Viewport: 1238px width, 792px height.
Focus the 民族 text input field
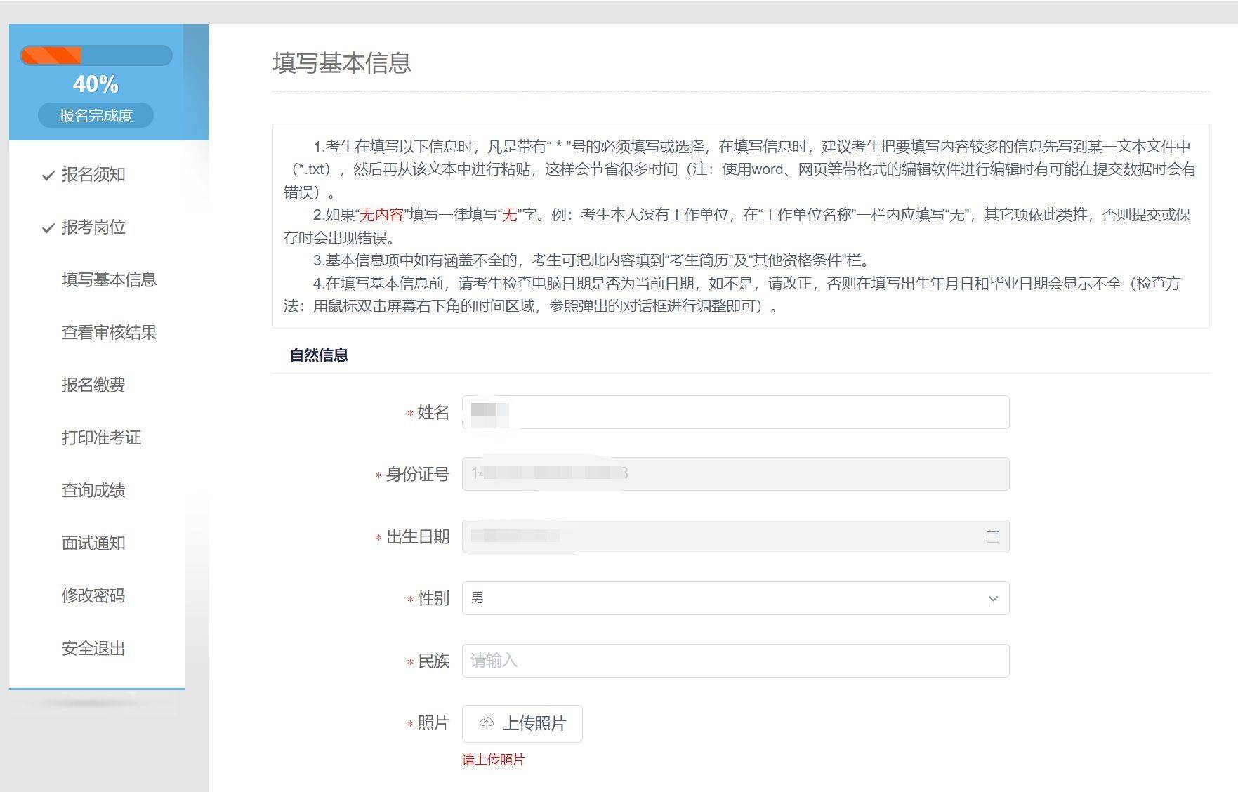click(735, 661)
